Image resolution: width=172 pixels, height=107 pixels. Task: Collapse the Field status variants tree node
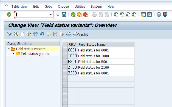9,48
